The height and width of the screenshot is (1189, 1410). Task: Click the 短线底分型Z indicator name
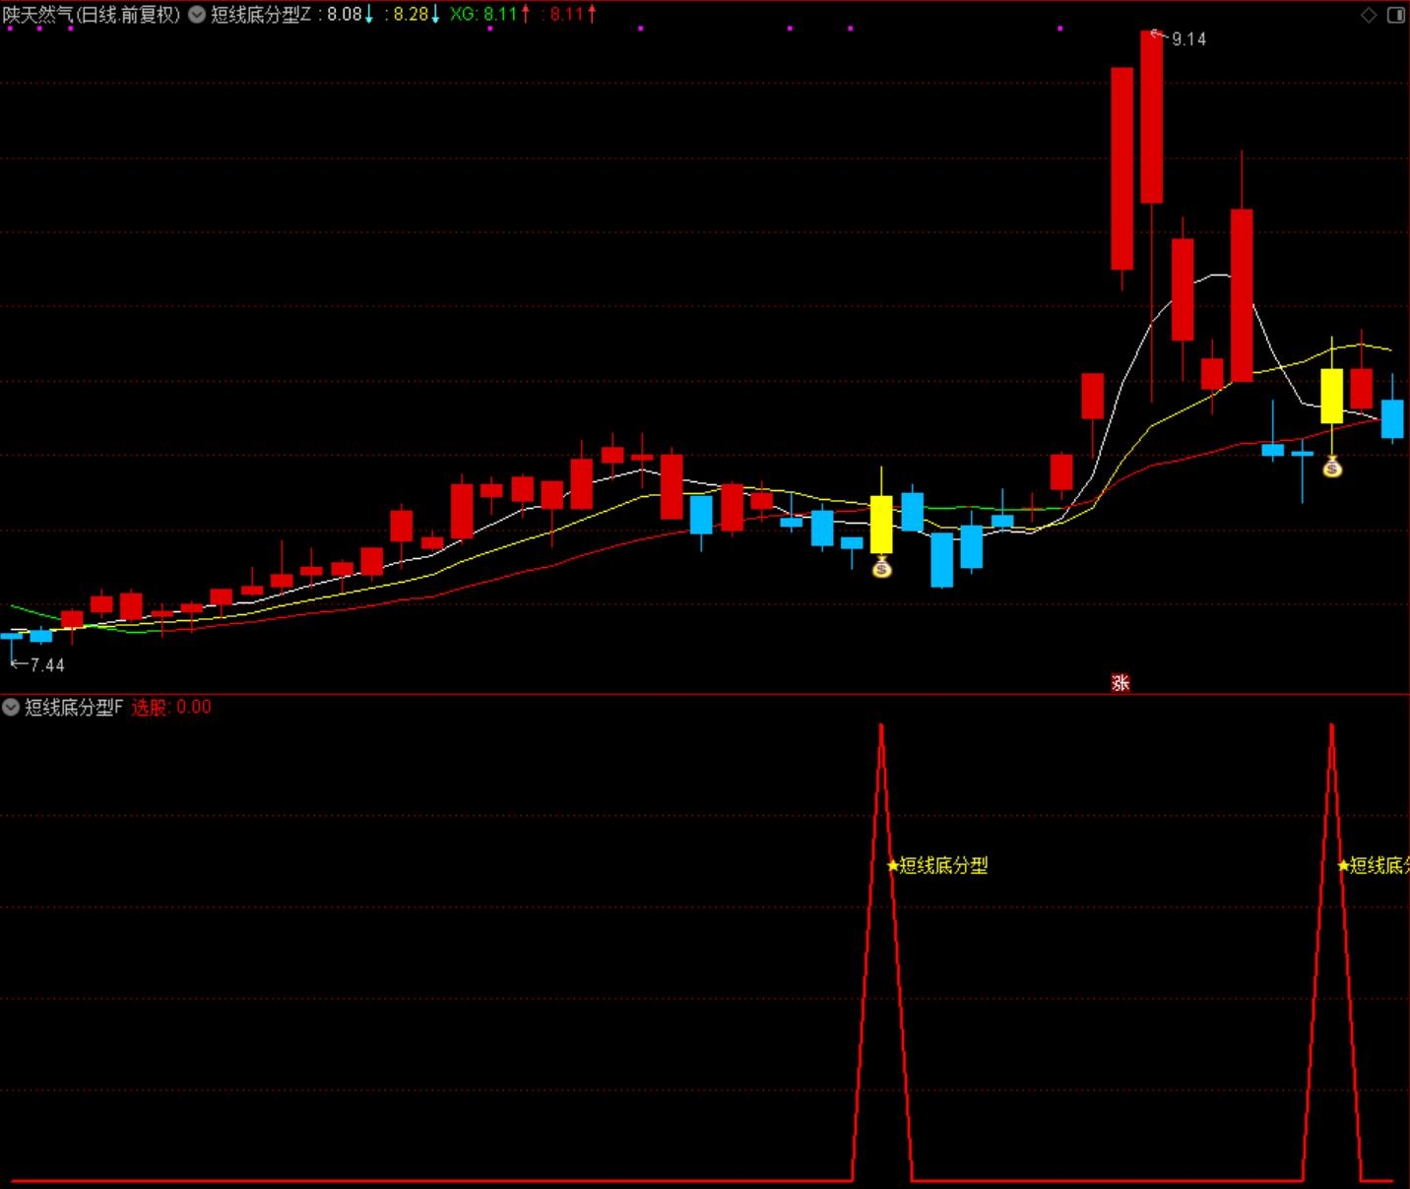tap(261, 15)
